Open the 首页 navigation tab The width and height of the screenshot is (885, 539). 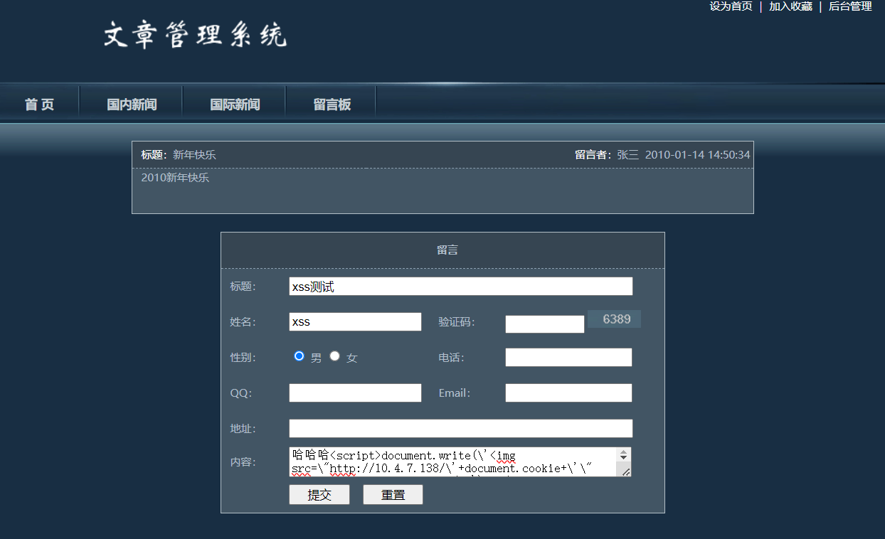39,105
